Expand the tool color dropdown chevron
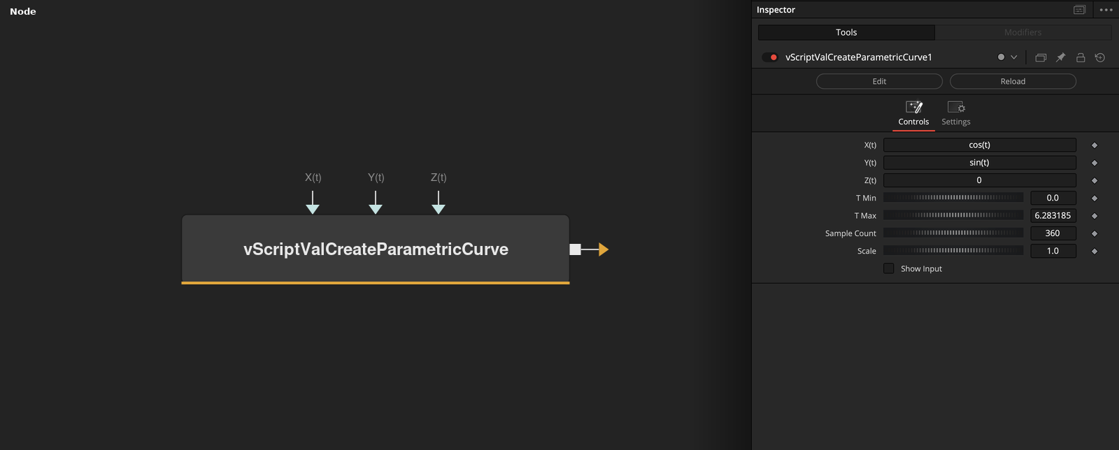The width and height of the screenshot is (1119, 450). tap(1013, 57)
